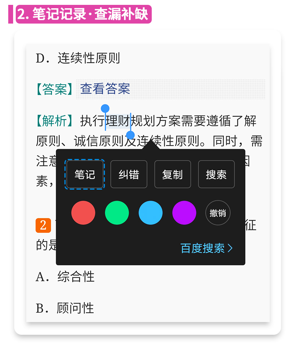Tap the highlighted 理财 text selection
The image size is (296, 343).
(118, 121)
